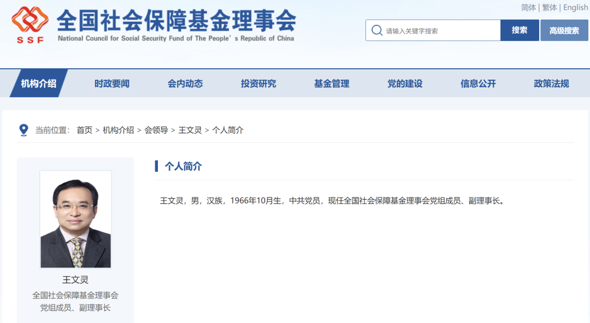Open the 投资研究 navigation menu

coord(257,83)
